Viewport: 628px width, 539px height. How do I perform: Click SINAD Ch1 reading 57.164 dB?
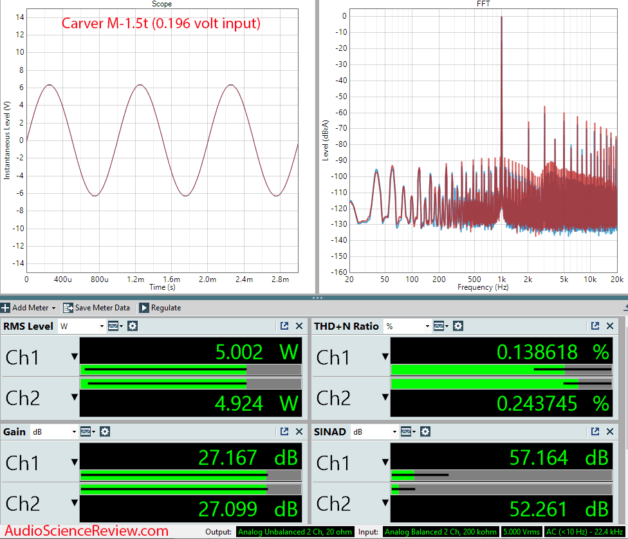(x=559, y=458)
